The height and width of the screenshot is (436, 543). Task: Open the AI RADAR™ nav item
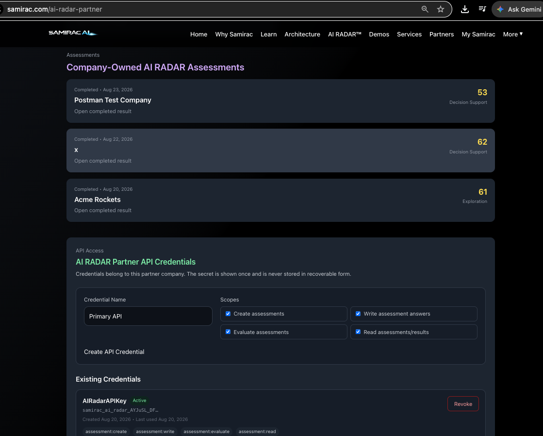[345, 34]
